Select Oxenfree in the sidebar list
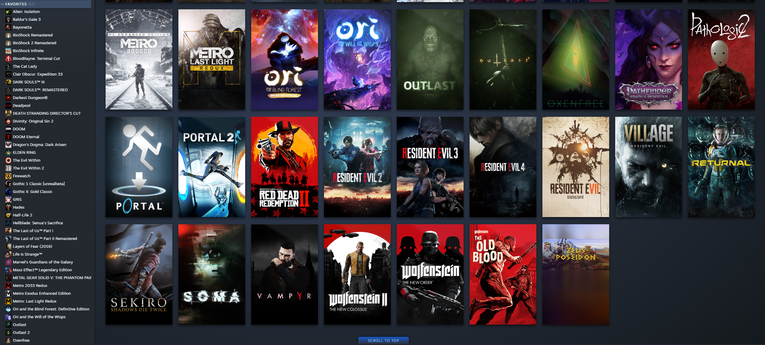The height and width of the screenshot is (345, 765). coord(21,340)
